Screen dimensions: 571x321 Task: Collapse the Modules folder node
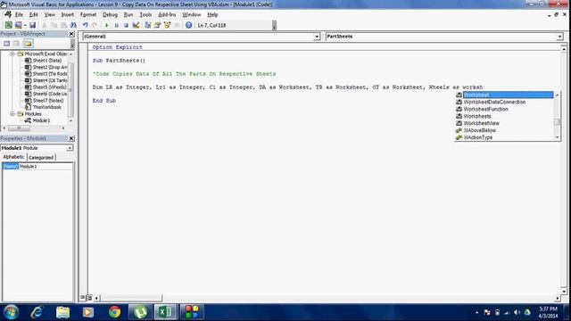12,114
